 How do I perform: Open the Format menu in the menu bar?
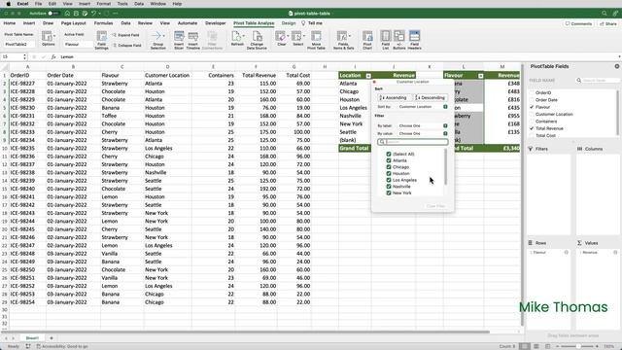(104, 4)
